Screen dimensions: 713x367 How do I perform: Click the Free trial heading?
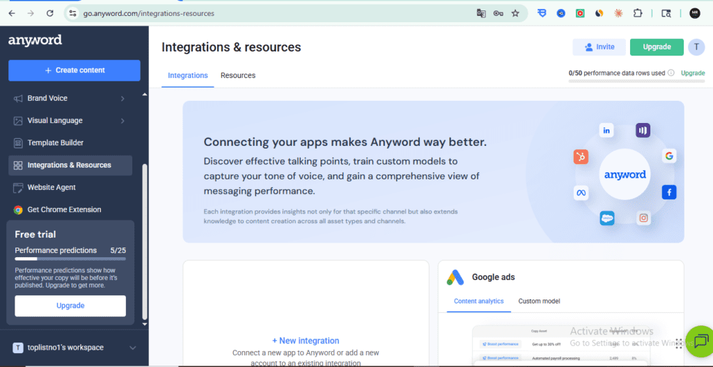[x=36, y=235]
